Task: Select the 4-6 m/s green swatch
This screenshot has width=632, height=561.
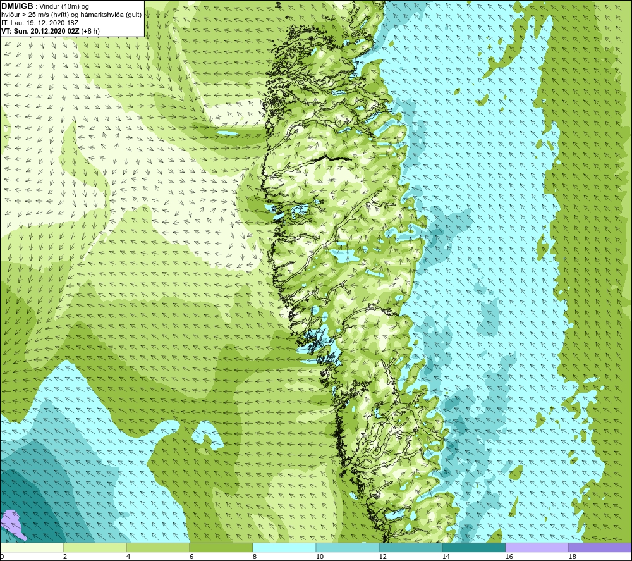Action: coord(158,547)
